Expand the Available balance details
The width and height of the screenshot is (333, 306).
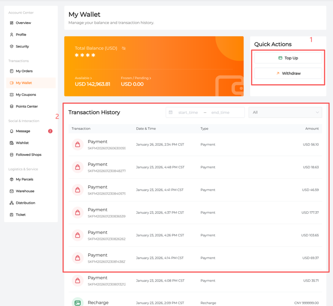tap(83, 78)
